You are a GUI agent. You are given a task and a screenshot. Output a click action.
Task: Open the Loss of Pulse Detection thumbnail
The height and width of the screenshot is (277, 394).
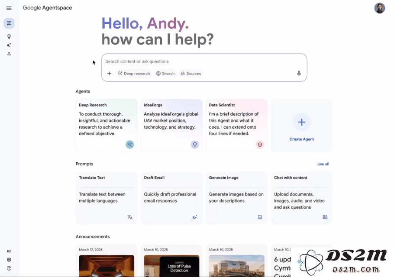coord(171,266)
